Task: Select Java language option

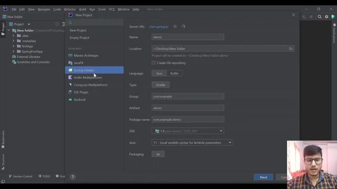Action: [159, 73]
